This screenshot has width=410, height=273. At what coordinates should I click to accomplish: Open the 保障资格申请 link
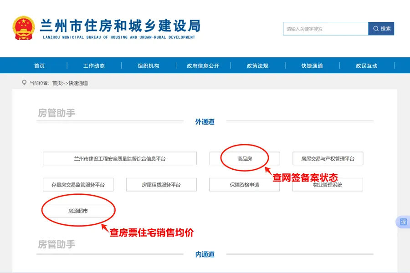(245, 185)
